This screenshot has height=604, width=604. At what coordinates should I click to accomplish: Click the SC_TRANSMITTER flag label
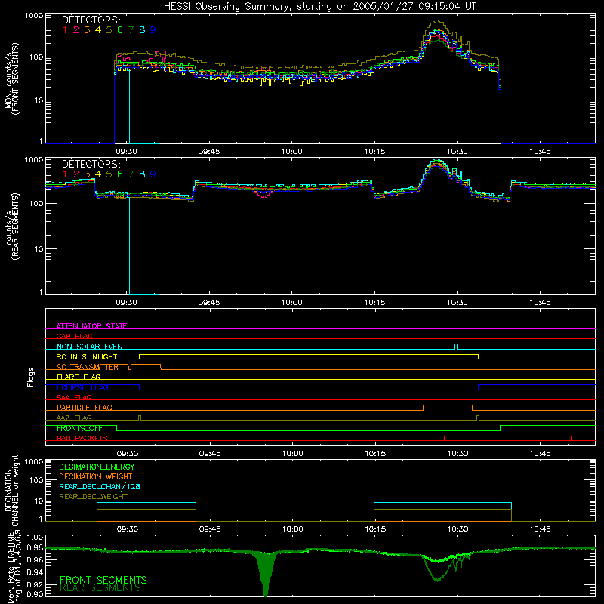87,367
